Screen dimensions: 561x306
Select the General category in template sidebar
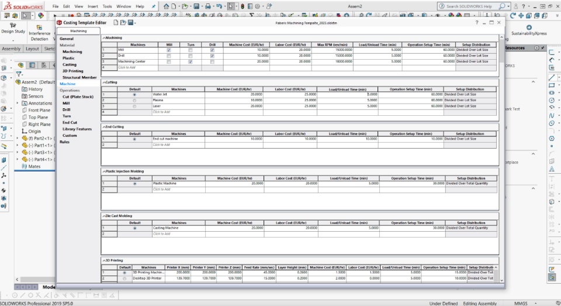[67, 39]
